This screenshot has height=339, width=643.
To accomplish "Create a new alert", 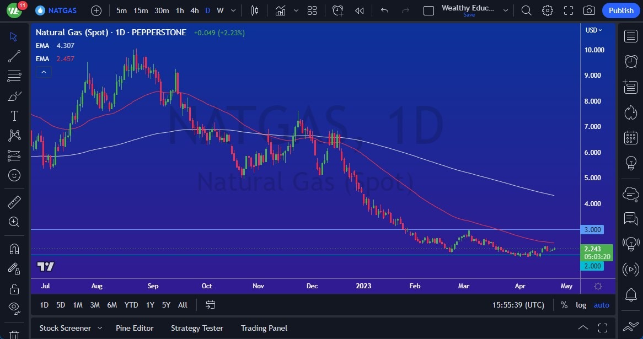I will pos(338,10).
